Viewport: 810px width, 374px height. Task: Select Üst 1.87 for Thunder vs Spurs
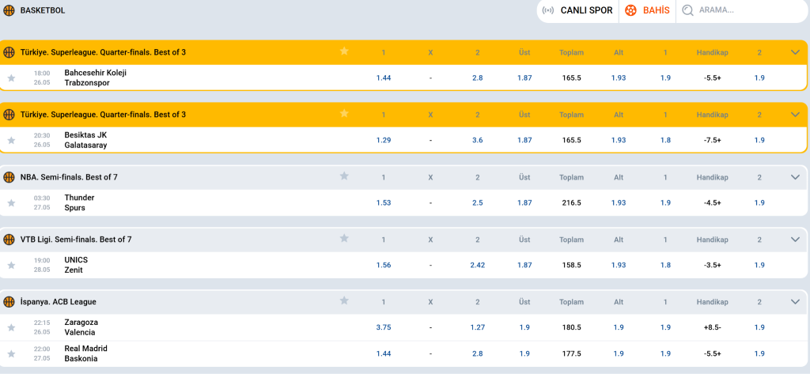(x=524, y=203)
